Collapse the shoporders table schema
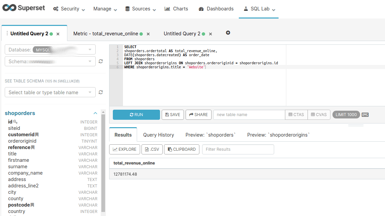This screenshot has width=385, height=216. 95,113
